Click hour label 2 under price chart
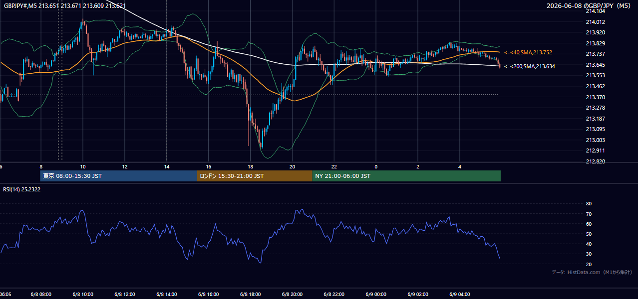 418,167
